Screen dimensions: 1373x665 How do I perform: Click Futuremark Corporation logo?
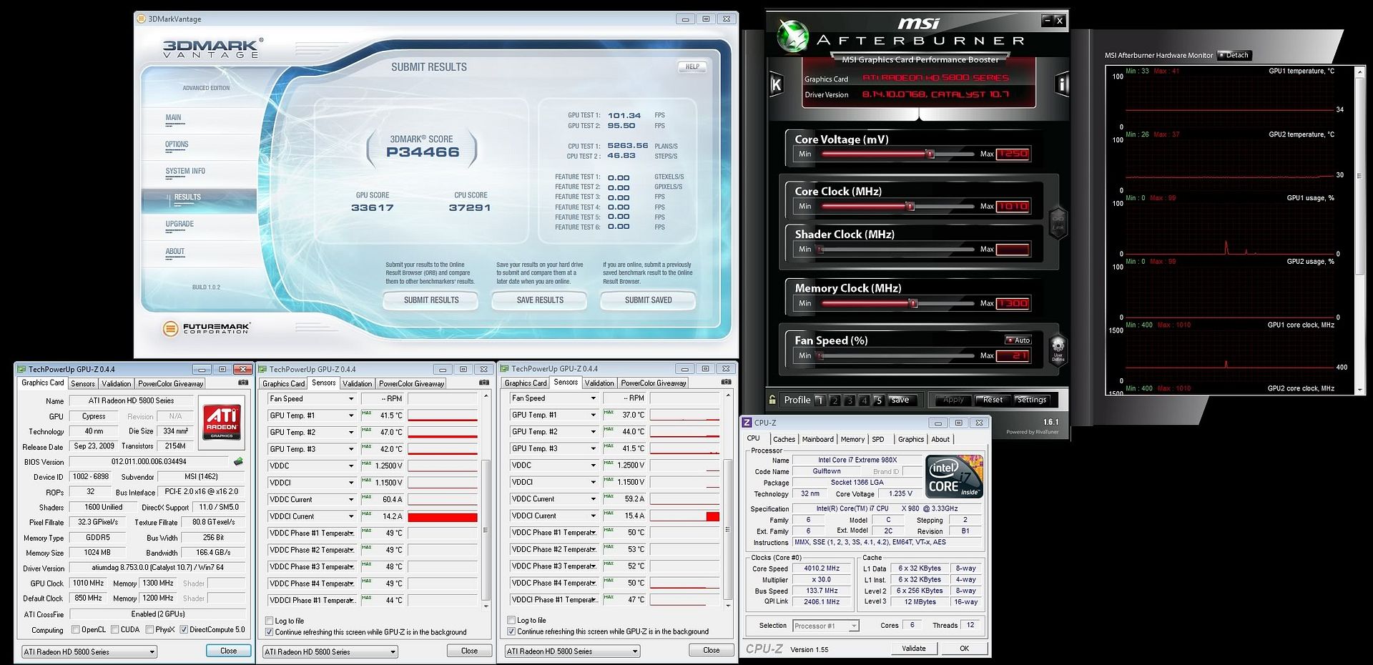point(206,328)
